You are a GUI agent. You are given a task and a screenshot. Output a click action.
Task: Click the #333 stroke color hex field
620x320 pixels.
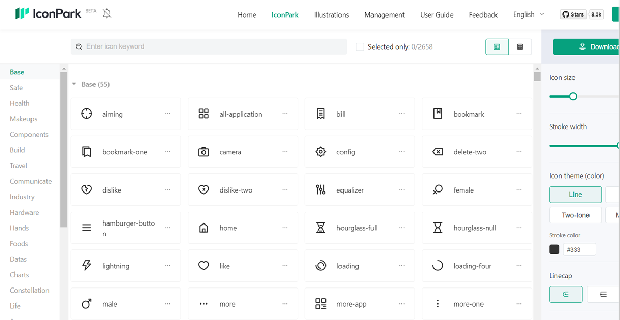[x=579, y=249]
